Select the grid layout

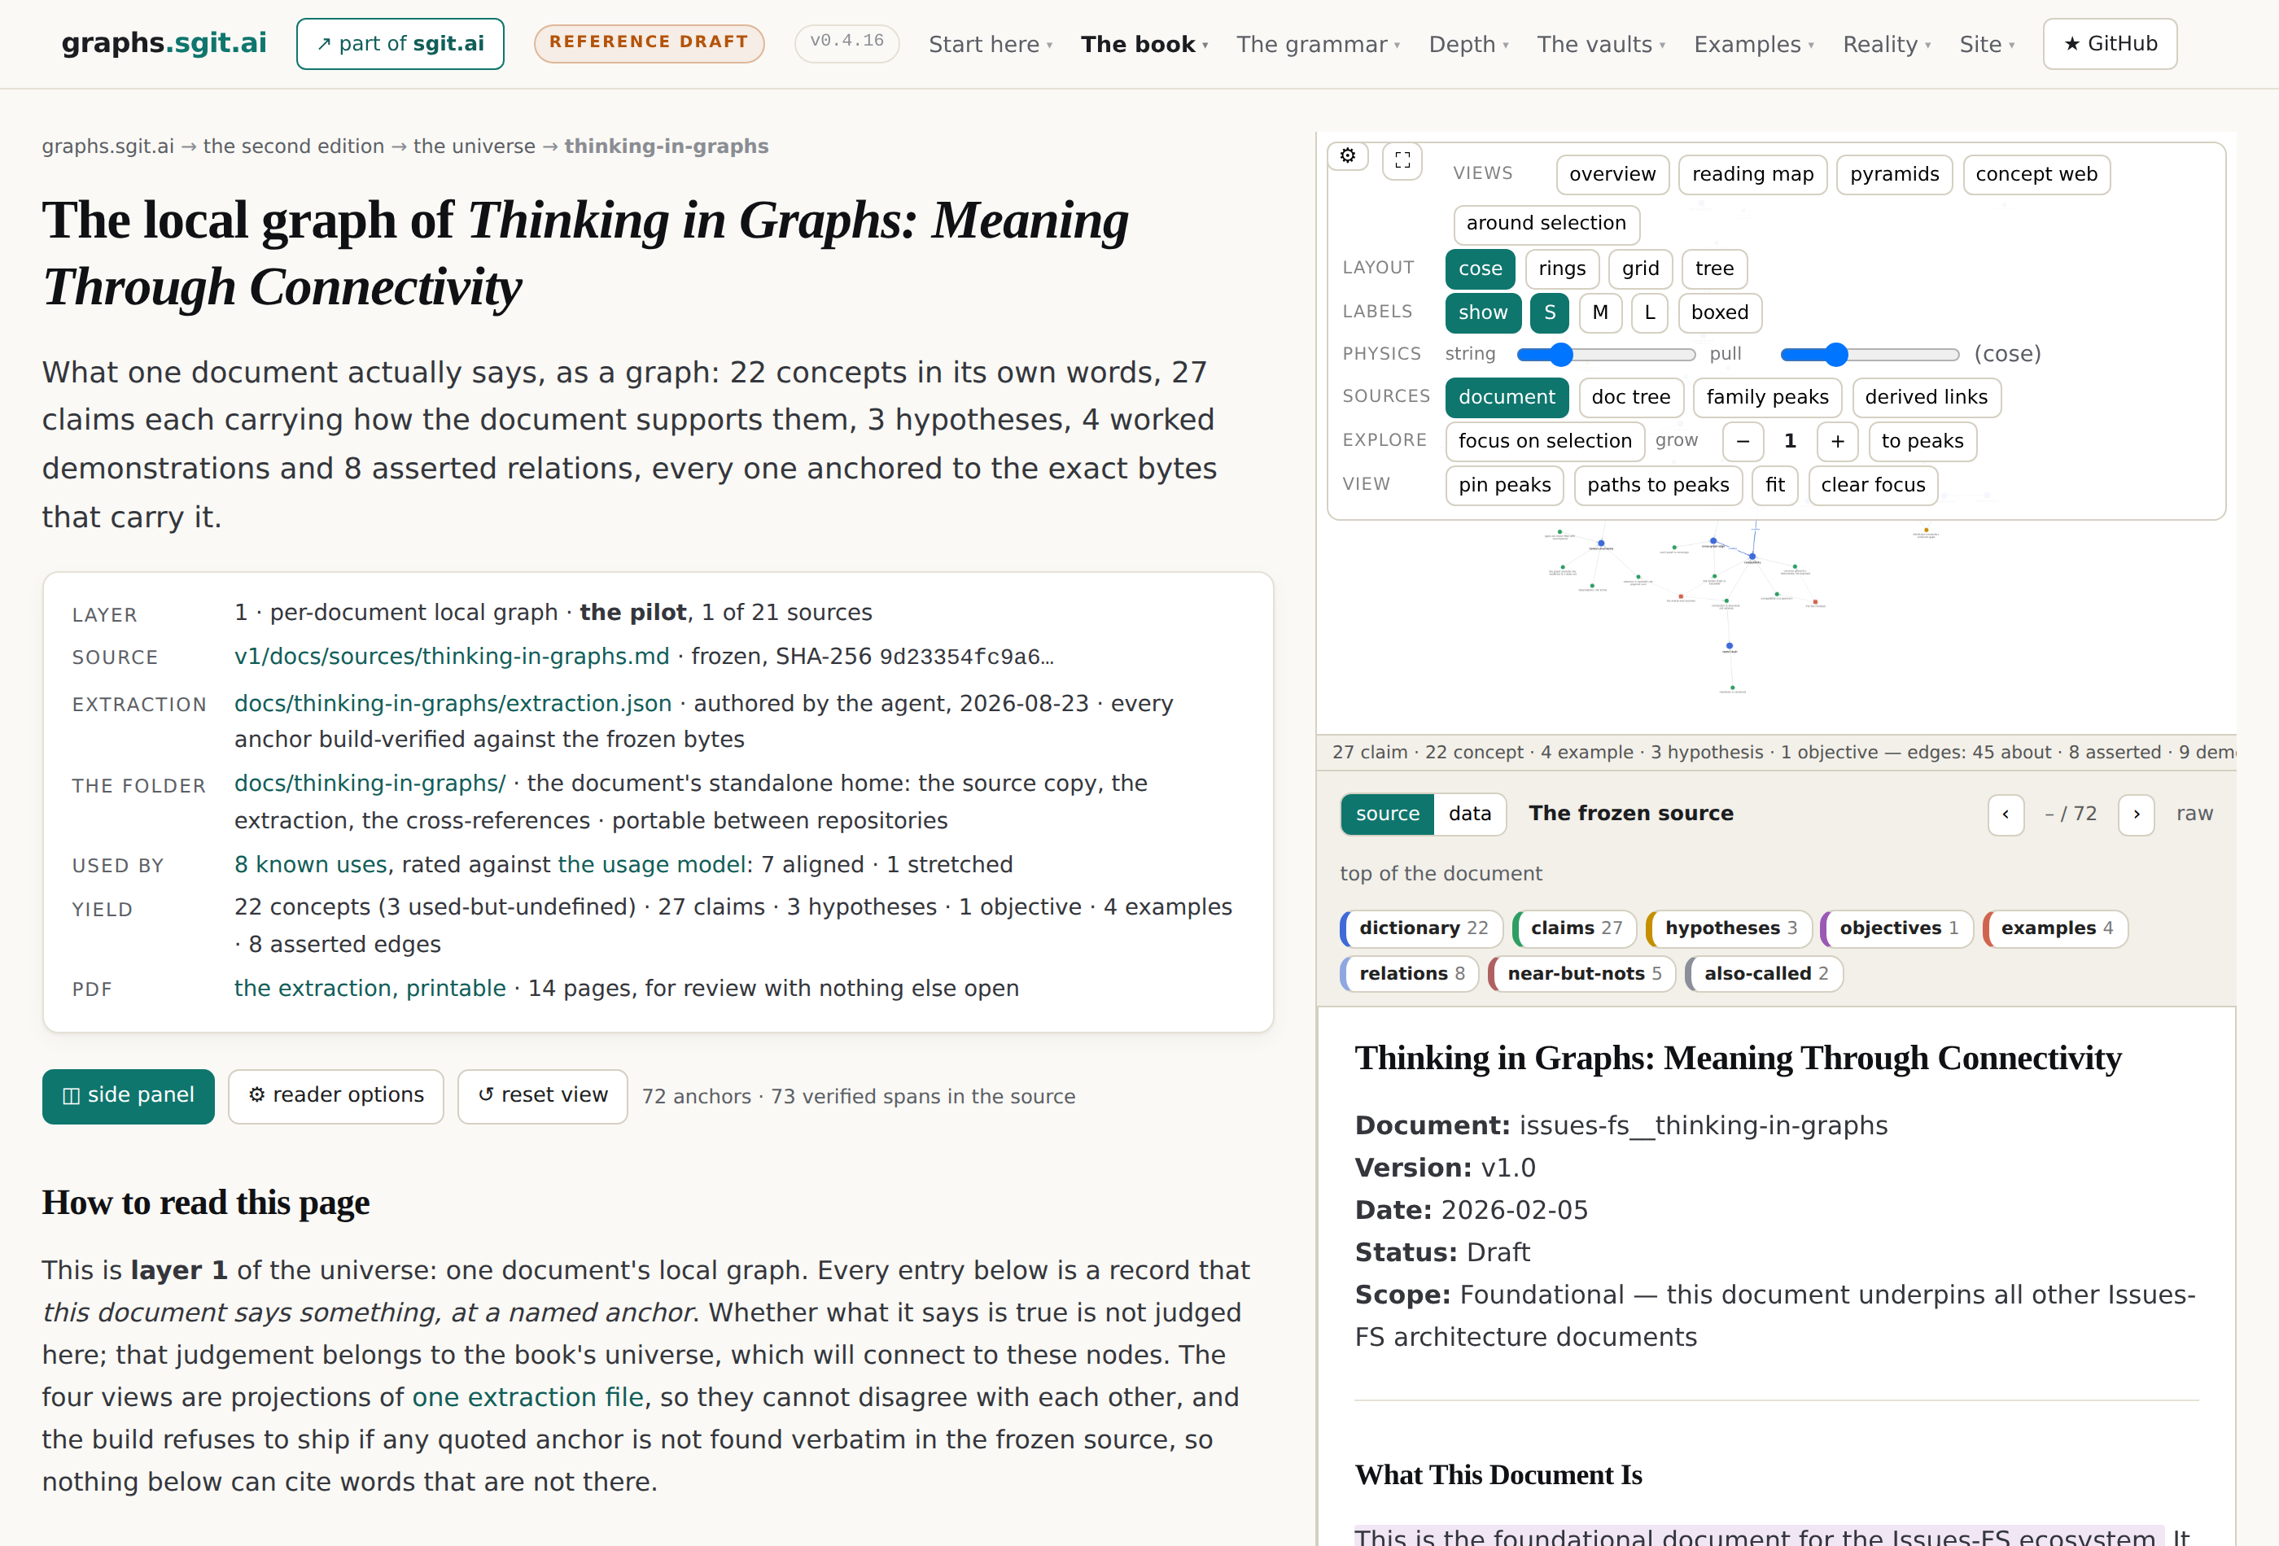1639,269
